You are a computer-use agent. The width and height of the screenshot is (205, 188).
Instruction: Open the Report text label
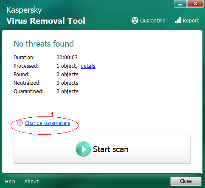(191, 21)
